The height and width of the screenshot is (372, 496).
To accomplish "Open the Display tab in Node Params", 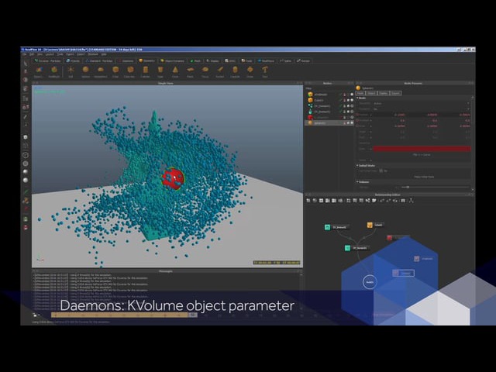I will click(x=383, y=93).
